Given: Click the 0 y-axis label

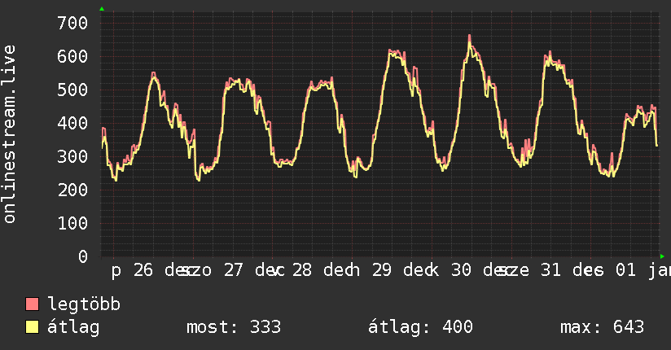Looking at the screenshot, I should (x=83, y=256).
